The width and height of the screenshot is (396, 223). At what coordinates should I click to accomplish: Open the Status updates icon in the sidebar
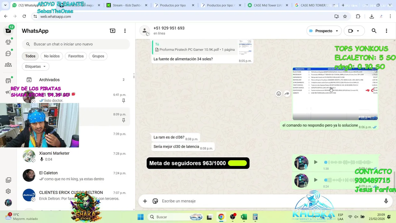point(8,42)
